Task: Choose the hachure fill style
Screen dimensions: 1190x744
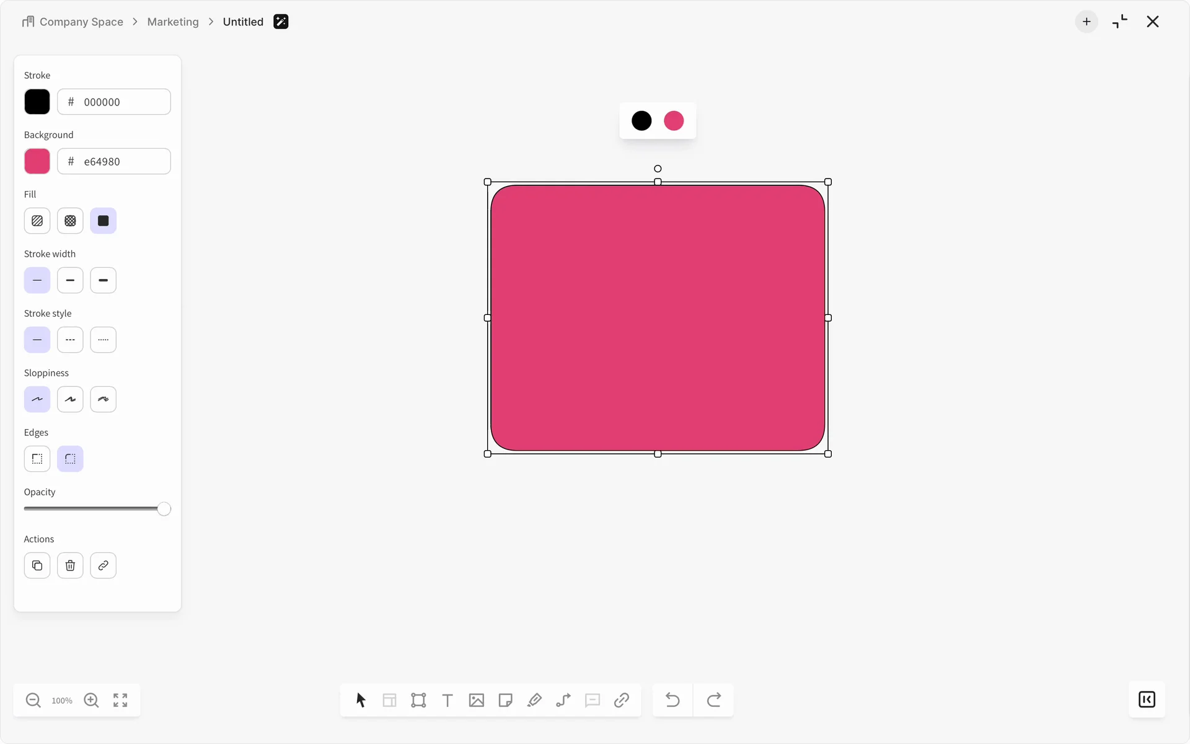Action: [37, 221]
